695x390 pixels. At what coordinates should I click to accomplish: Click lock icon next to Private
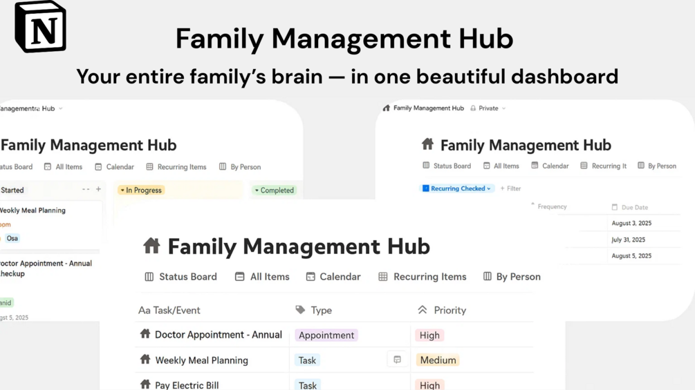pos(473,108)
